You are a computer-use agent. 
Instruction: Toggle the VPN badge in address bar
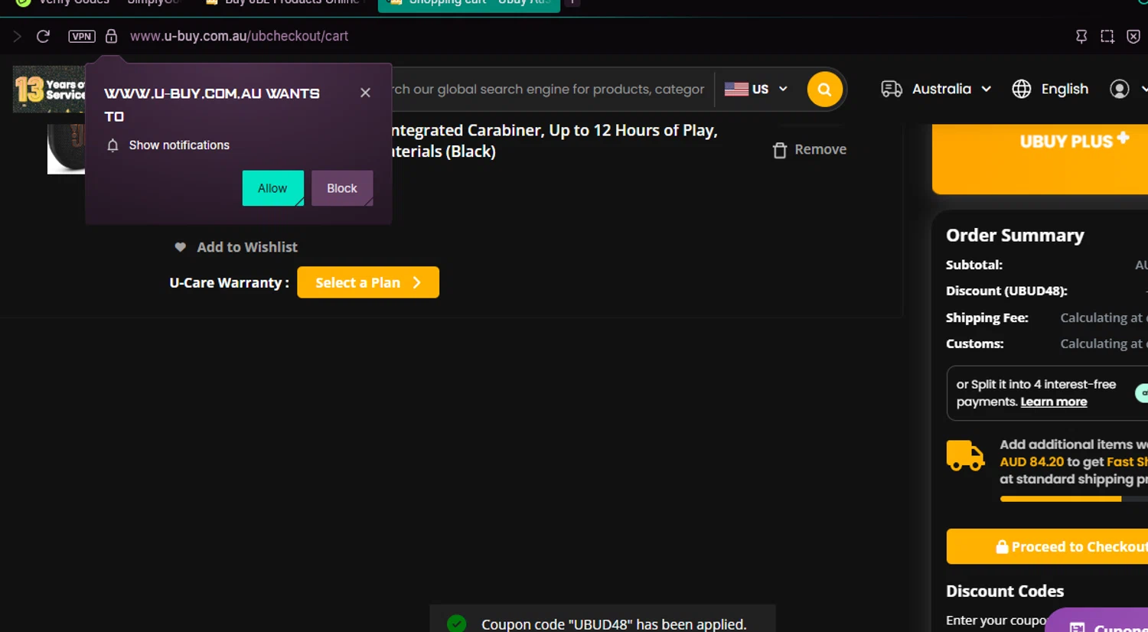pyautogui.click(x=82, y=36)
